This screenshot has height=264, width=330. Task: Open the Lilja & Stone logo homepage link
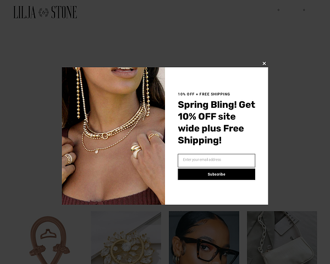45,12
